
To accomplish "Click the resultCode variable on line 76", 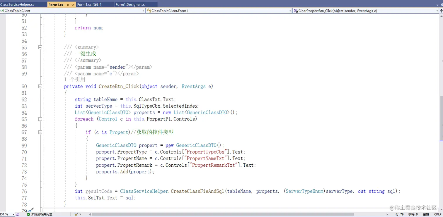I will click(99, 191).
